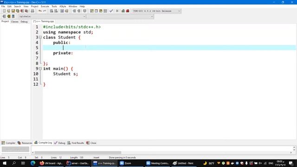Redo the last undone edit
Image resolution: width=297 pixels, height=167 pixels.
coord(45,11)
